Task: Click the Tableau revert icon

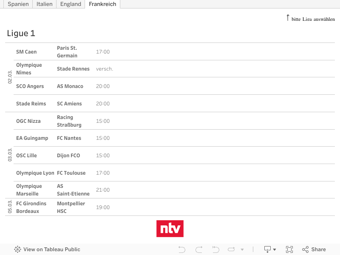Action: [x=216, y=249]
